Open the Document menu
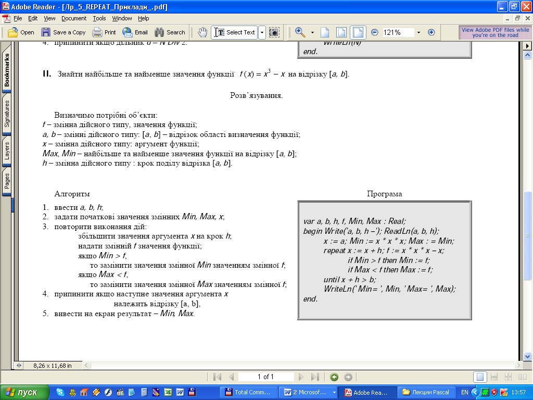533x400 pixels. coord(74,18)
